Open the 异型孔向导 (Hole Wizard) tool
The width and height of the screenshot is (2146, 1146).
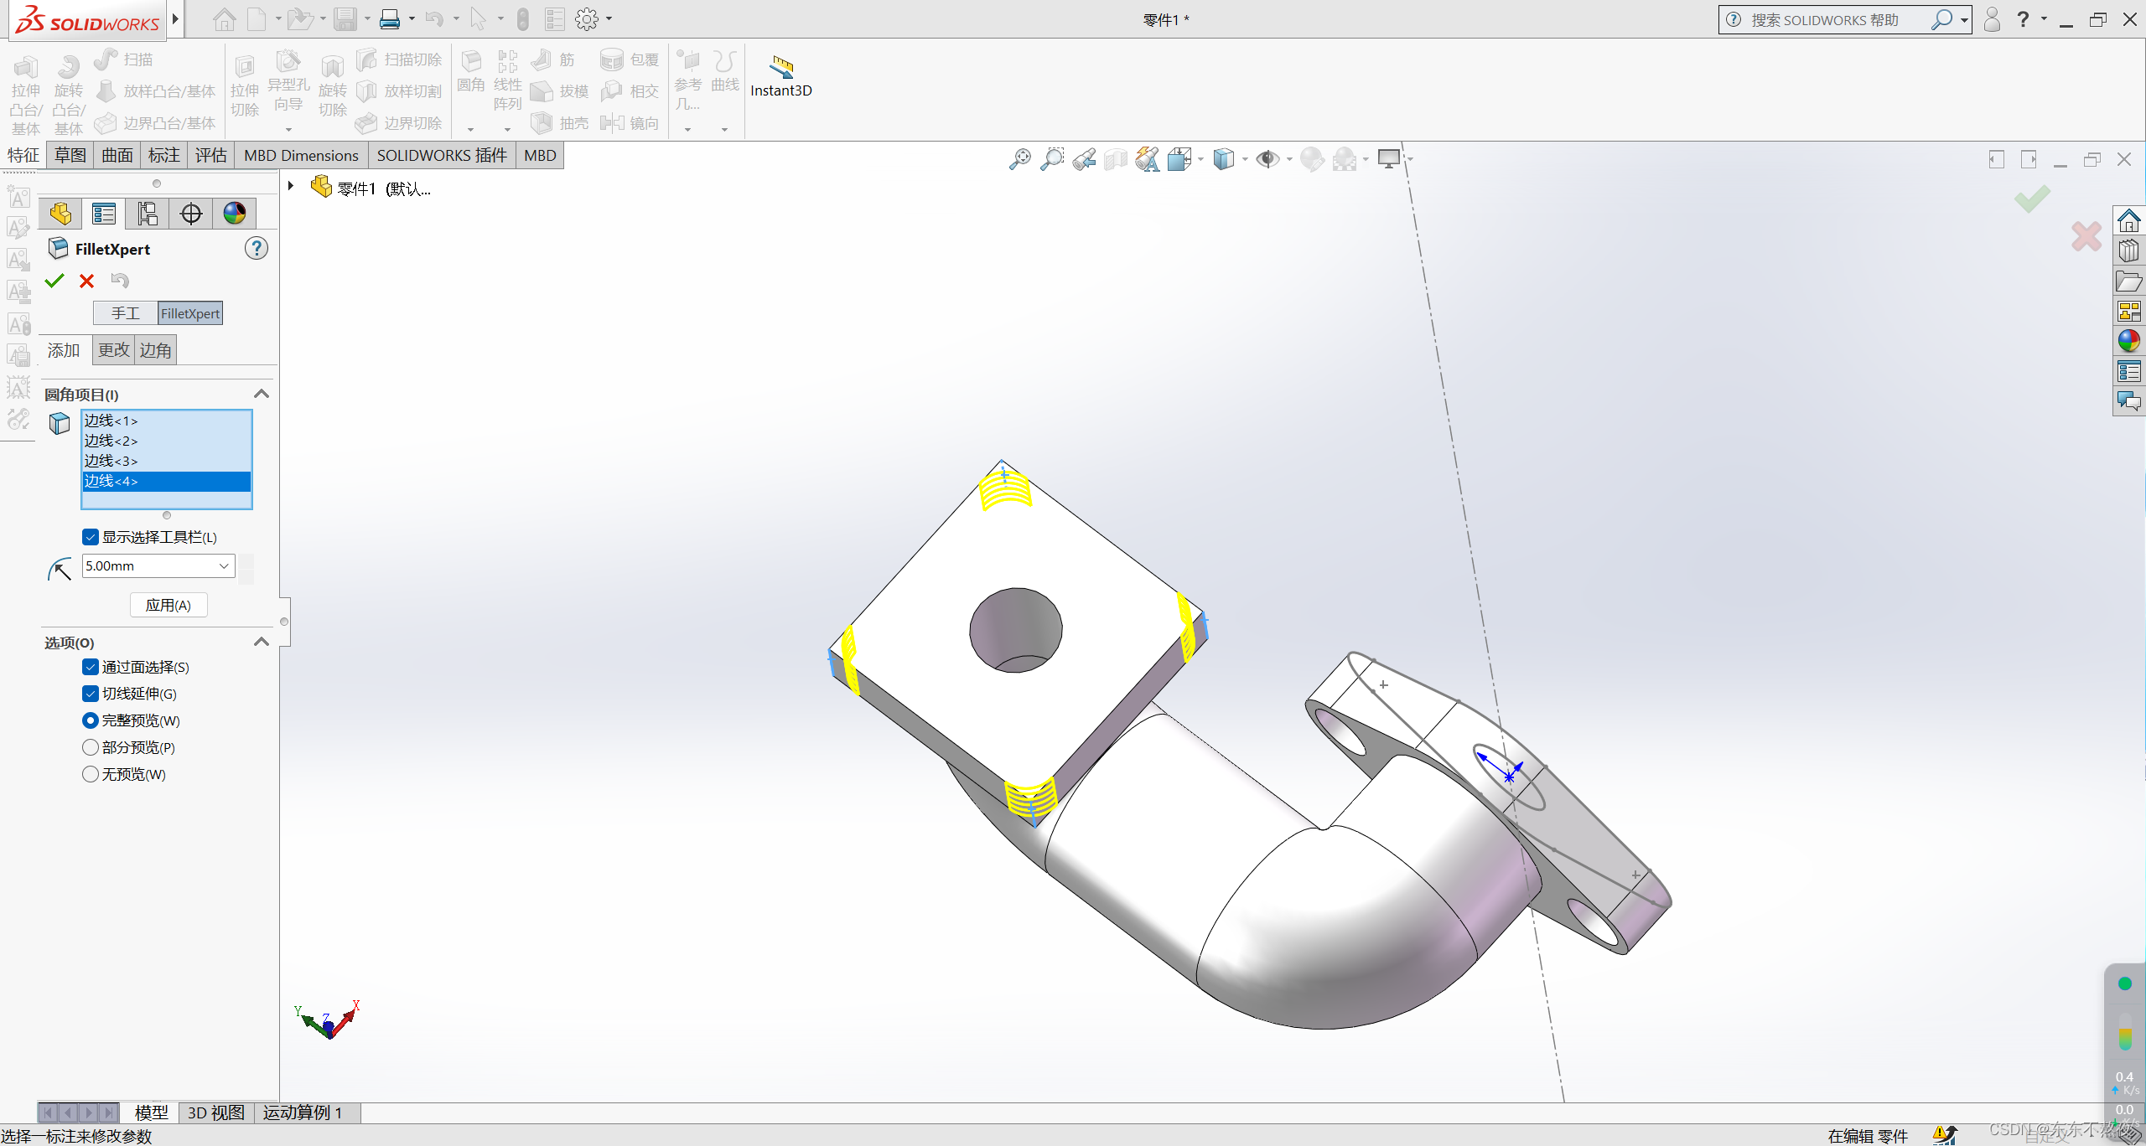point(288,84)
